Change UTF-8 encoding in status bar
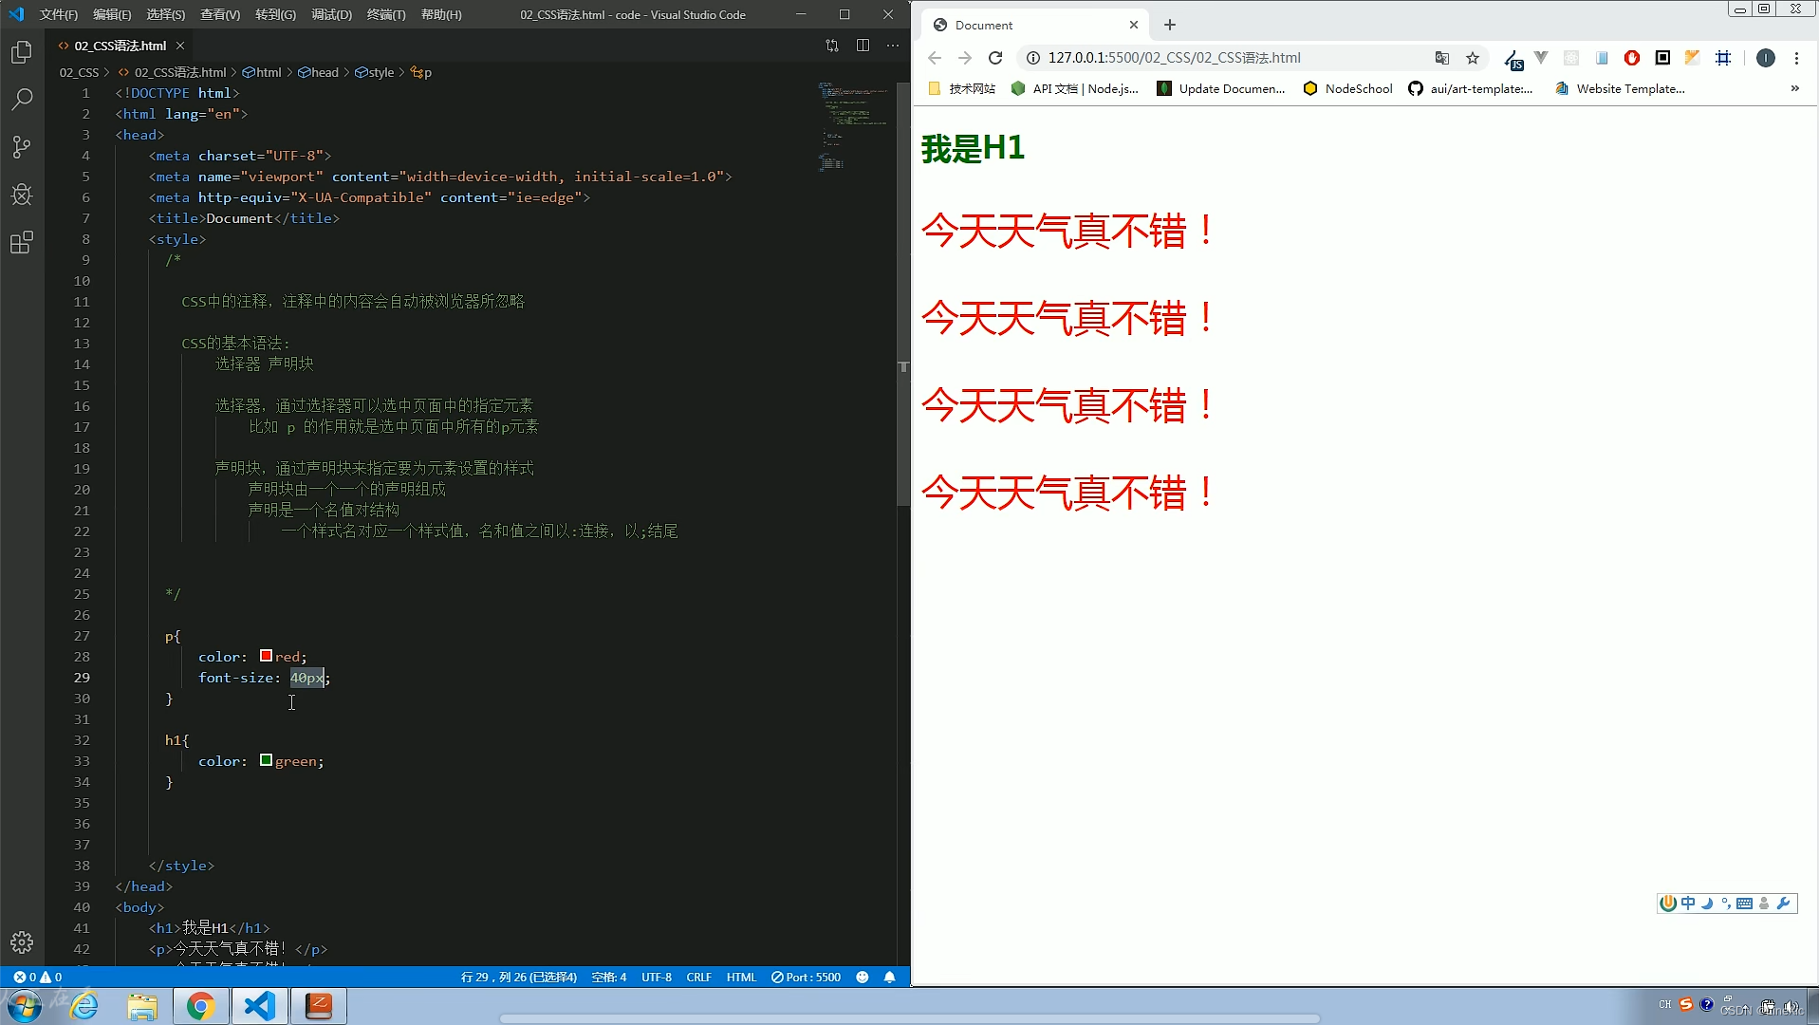 pyautogui.click(x=657, y=977)
